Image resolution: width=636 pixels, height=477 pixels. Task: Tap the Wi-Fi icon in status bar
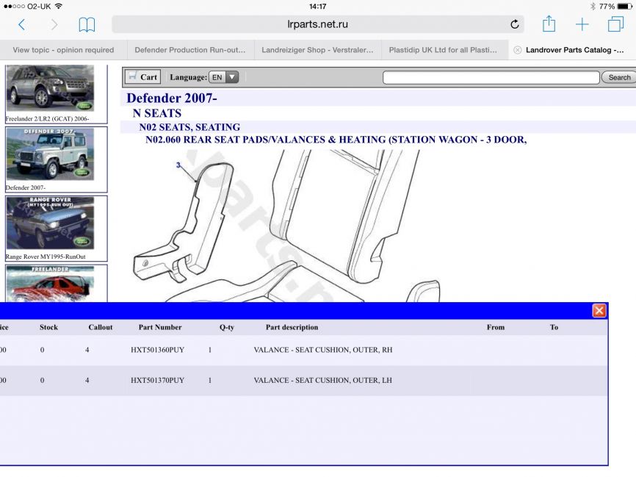59,6
